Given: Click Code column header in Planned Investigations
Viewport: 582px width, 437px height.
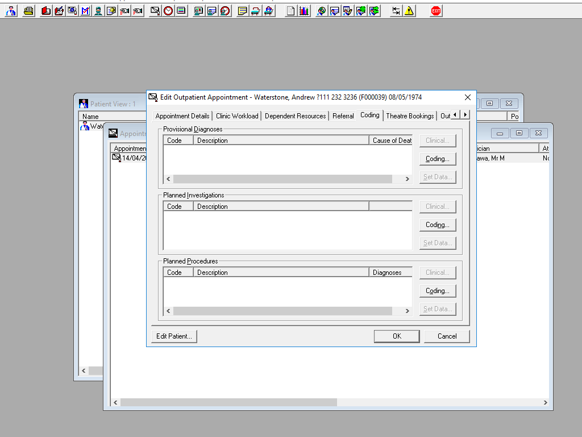Looking at the screenshot, I should click(x=178, y=206).
